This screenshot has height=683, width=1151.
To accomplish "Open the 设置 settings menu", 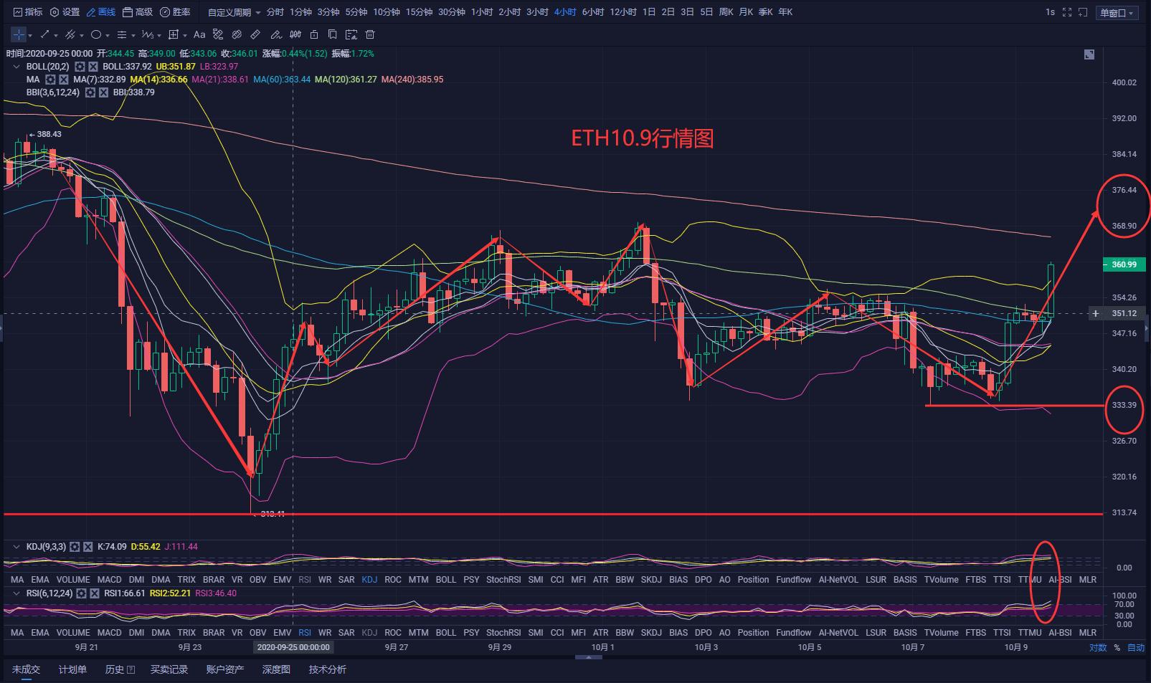I will click(x=65, y=12).
